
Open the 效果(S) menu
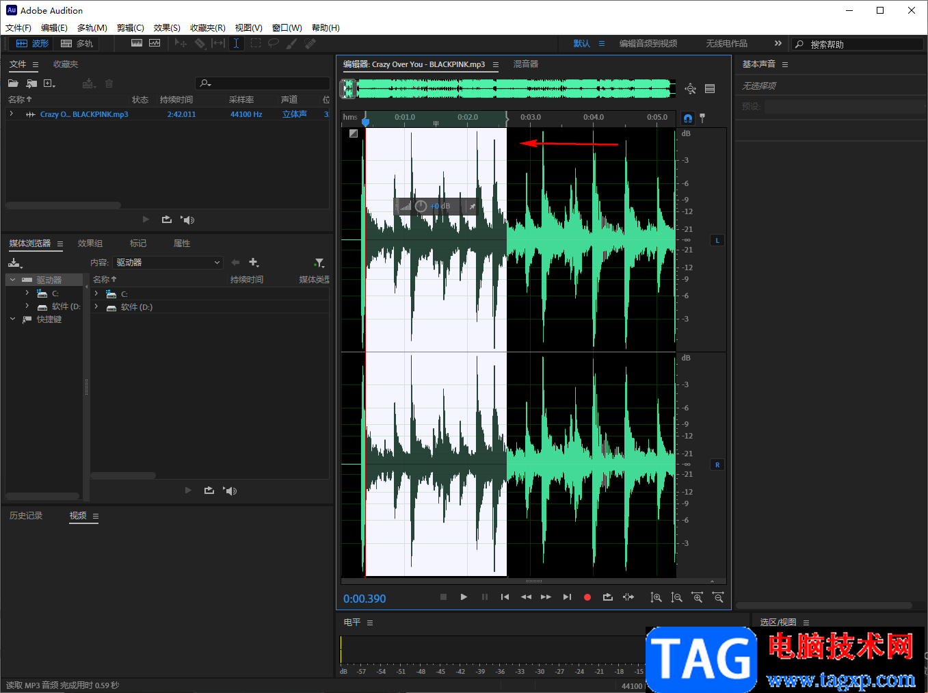167,27
